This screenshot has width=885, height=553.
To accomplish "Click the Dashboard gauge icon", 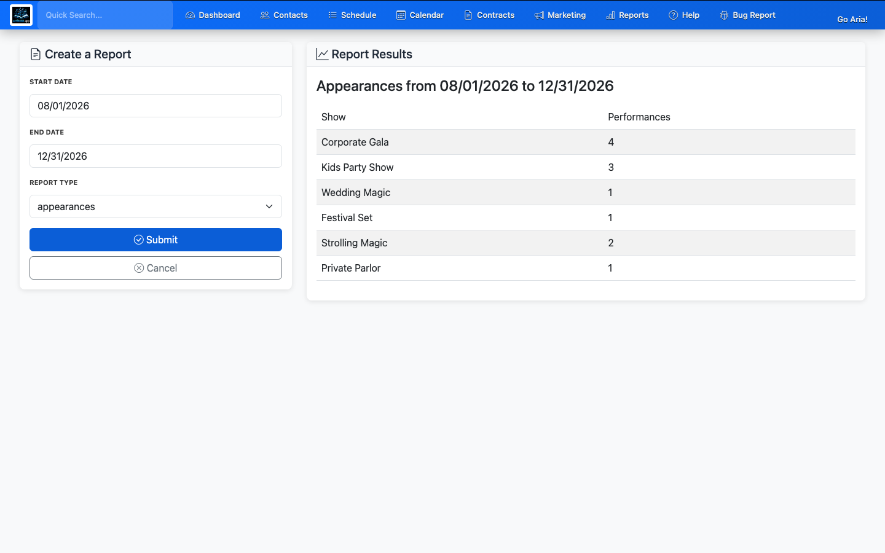I will coord(190,15).
